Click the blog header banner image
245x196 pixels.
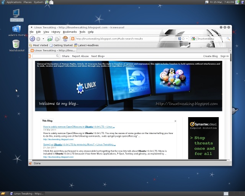[x=129, y=86]
